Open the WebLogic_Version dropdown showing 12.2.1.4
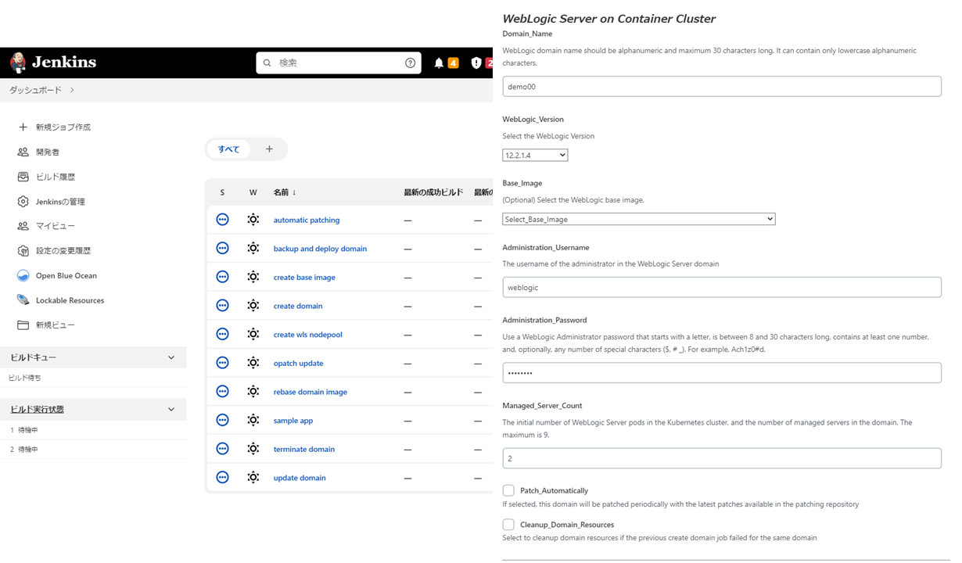The height and width of the screenshot is (563, 962). [x=535, y=155]
